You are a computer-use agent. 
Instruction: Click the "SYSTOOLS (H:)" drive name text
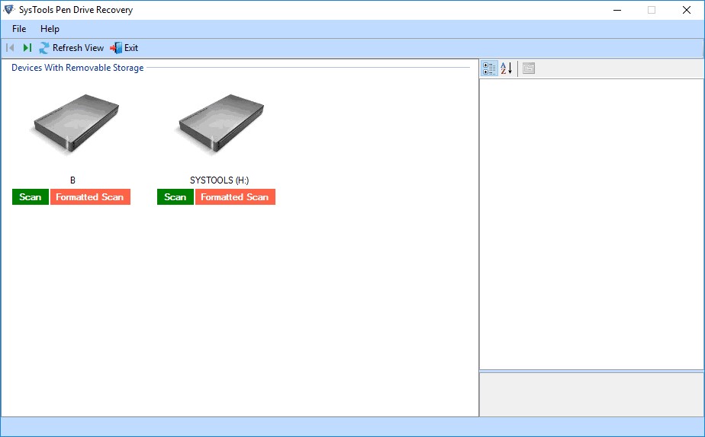pos(219,180)
